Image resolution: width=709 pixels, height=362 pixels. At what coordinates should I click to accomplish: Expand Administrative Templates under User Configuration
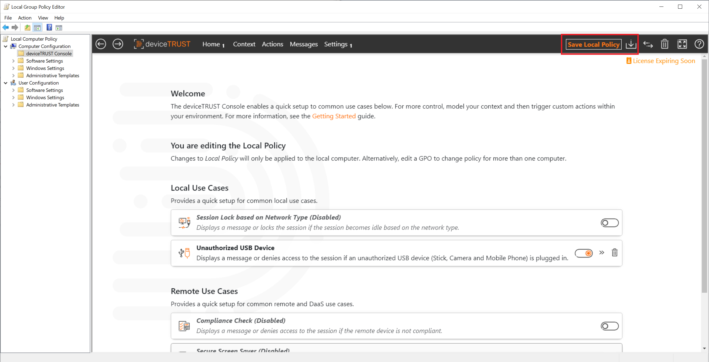(13, 105)
